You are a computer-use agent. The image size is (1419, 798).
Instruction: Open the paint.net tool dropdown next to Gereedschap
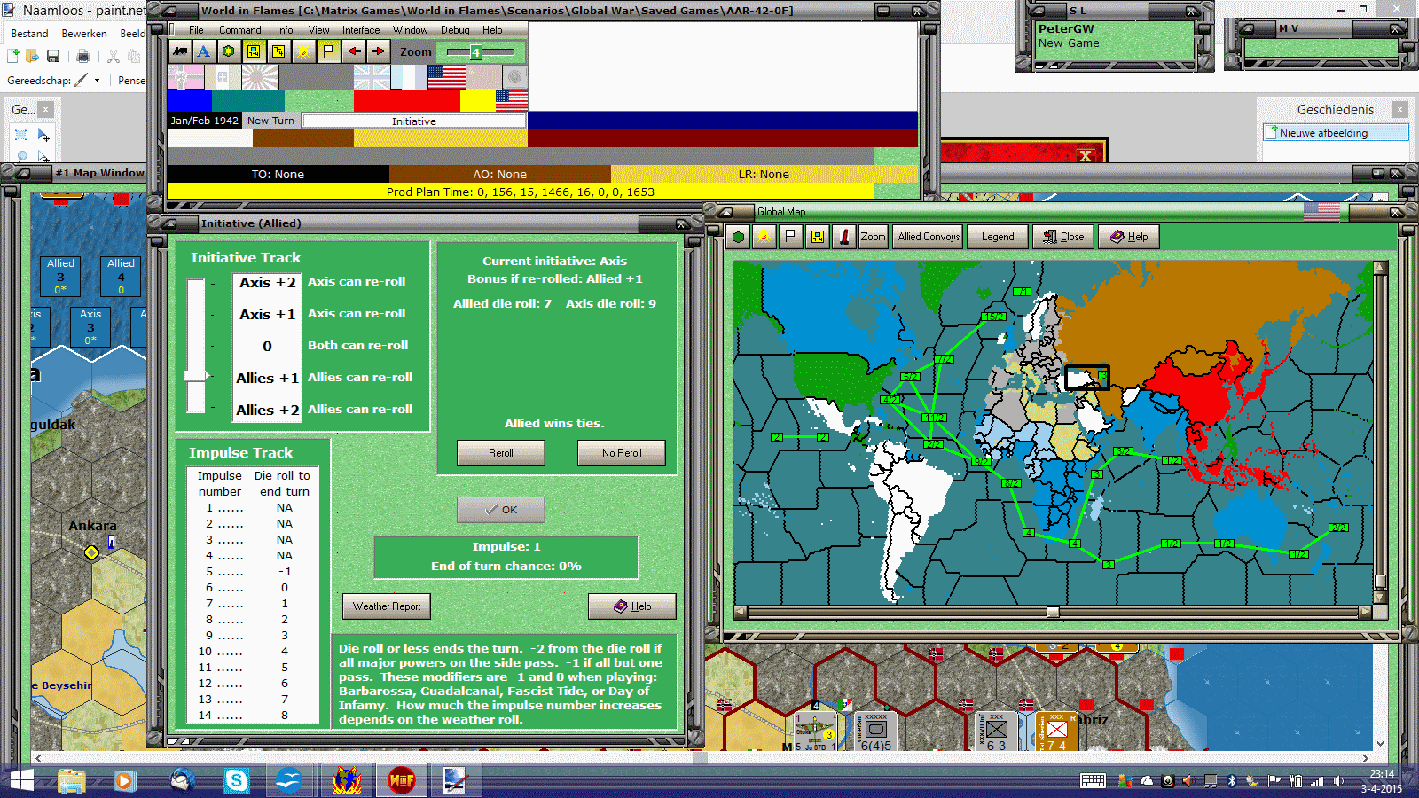click(x=97, y=81)
